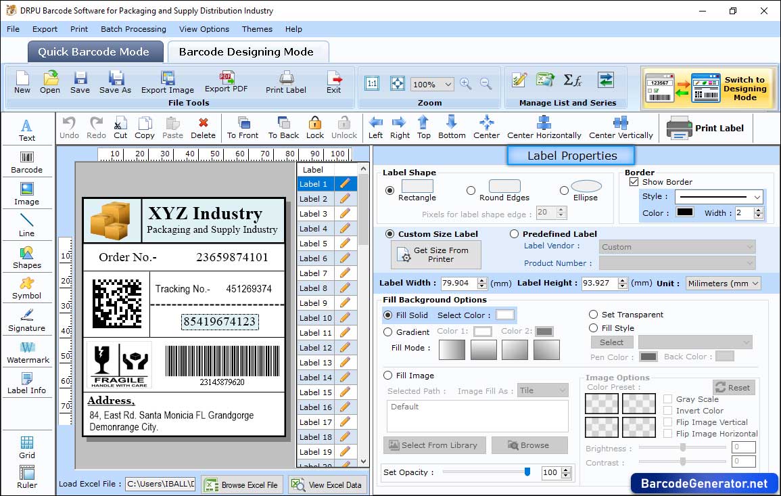Image resolution: width=781 pixels, height=496 pixels.
Task: Increase Label Width stepper
Action: 481,281
